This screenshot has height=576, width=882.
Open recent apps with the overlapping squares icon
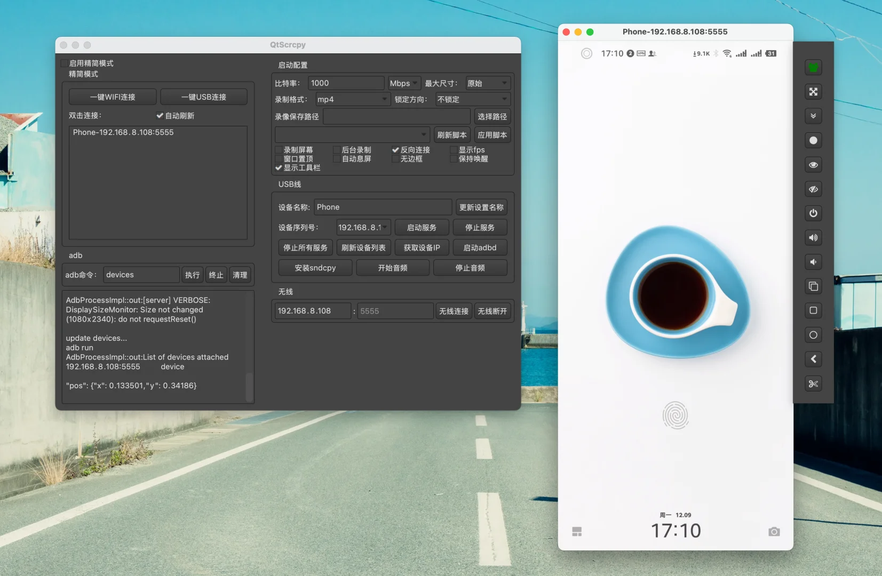pos(813,286)
